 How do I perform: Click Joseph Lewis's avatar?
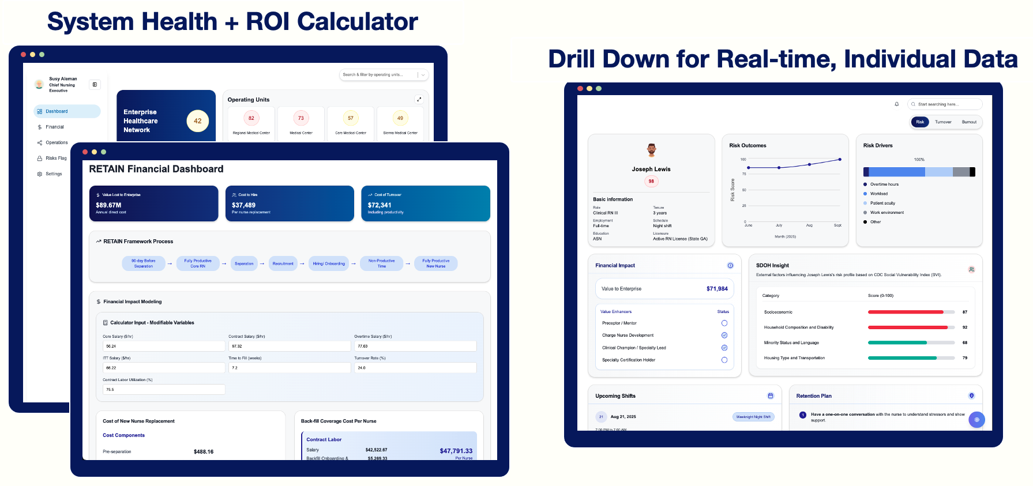click(651, 150)
